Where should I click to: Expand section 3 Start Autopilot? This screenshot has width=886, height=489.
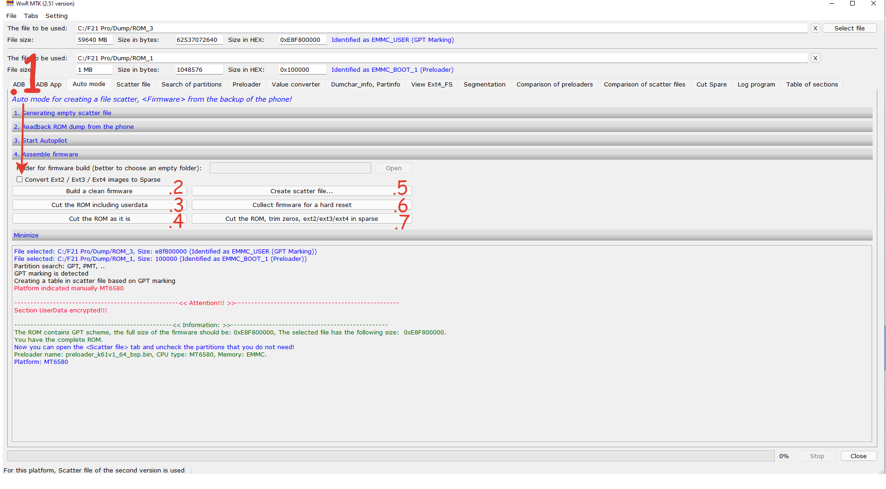(x=442, y=140)
